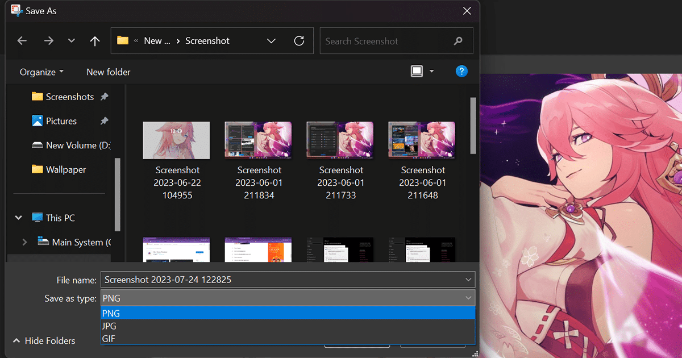Click the search magnifier icon
Viewport: 682px width, 358px height.
point(458,41)
